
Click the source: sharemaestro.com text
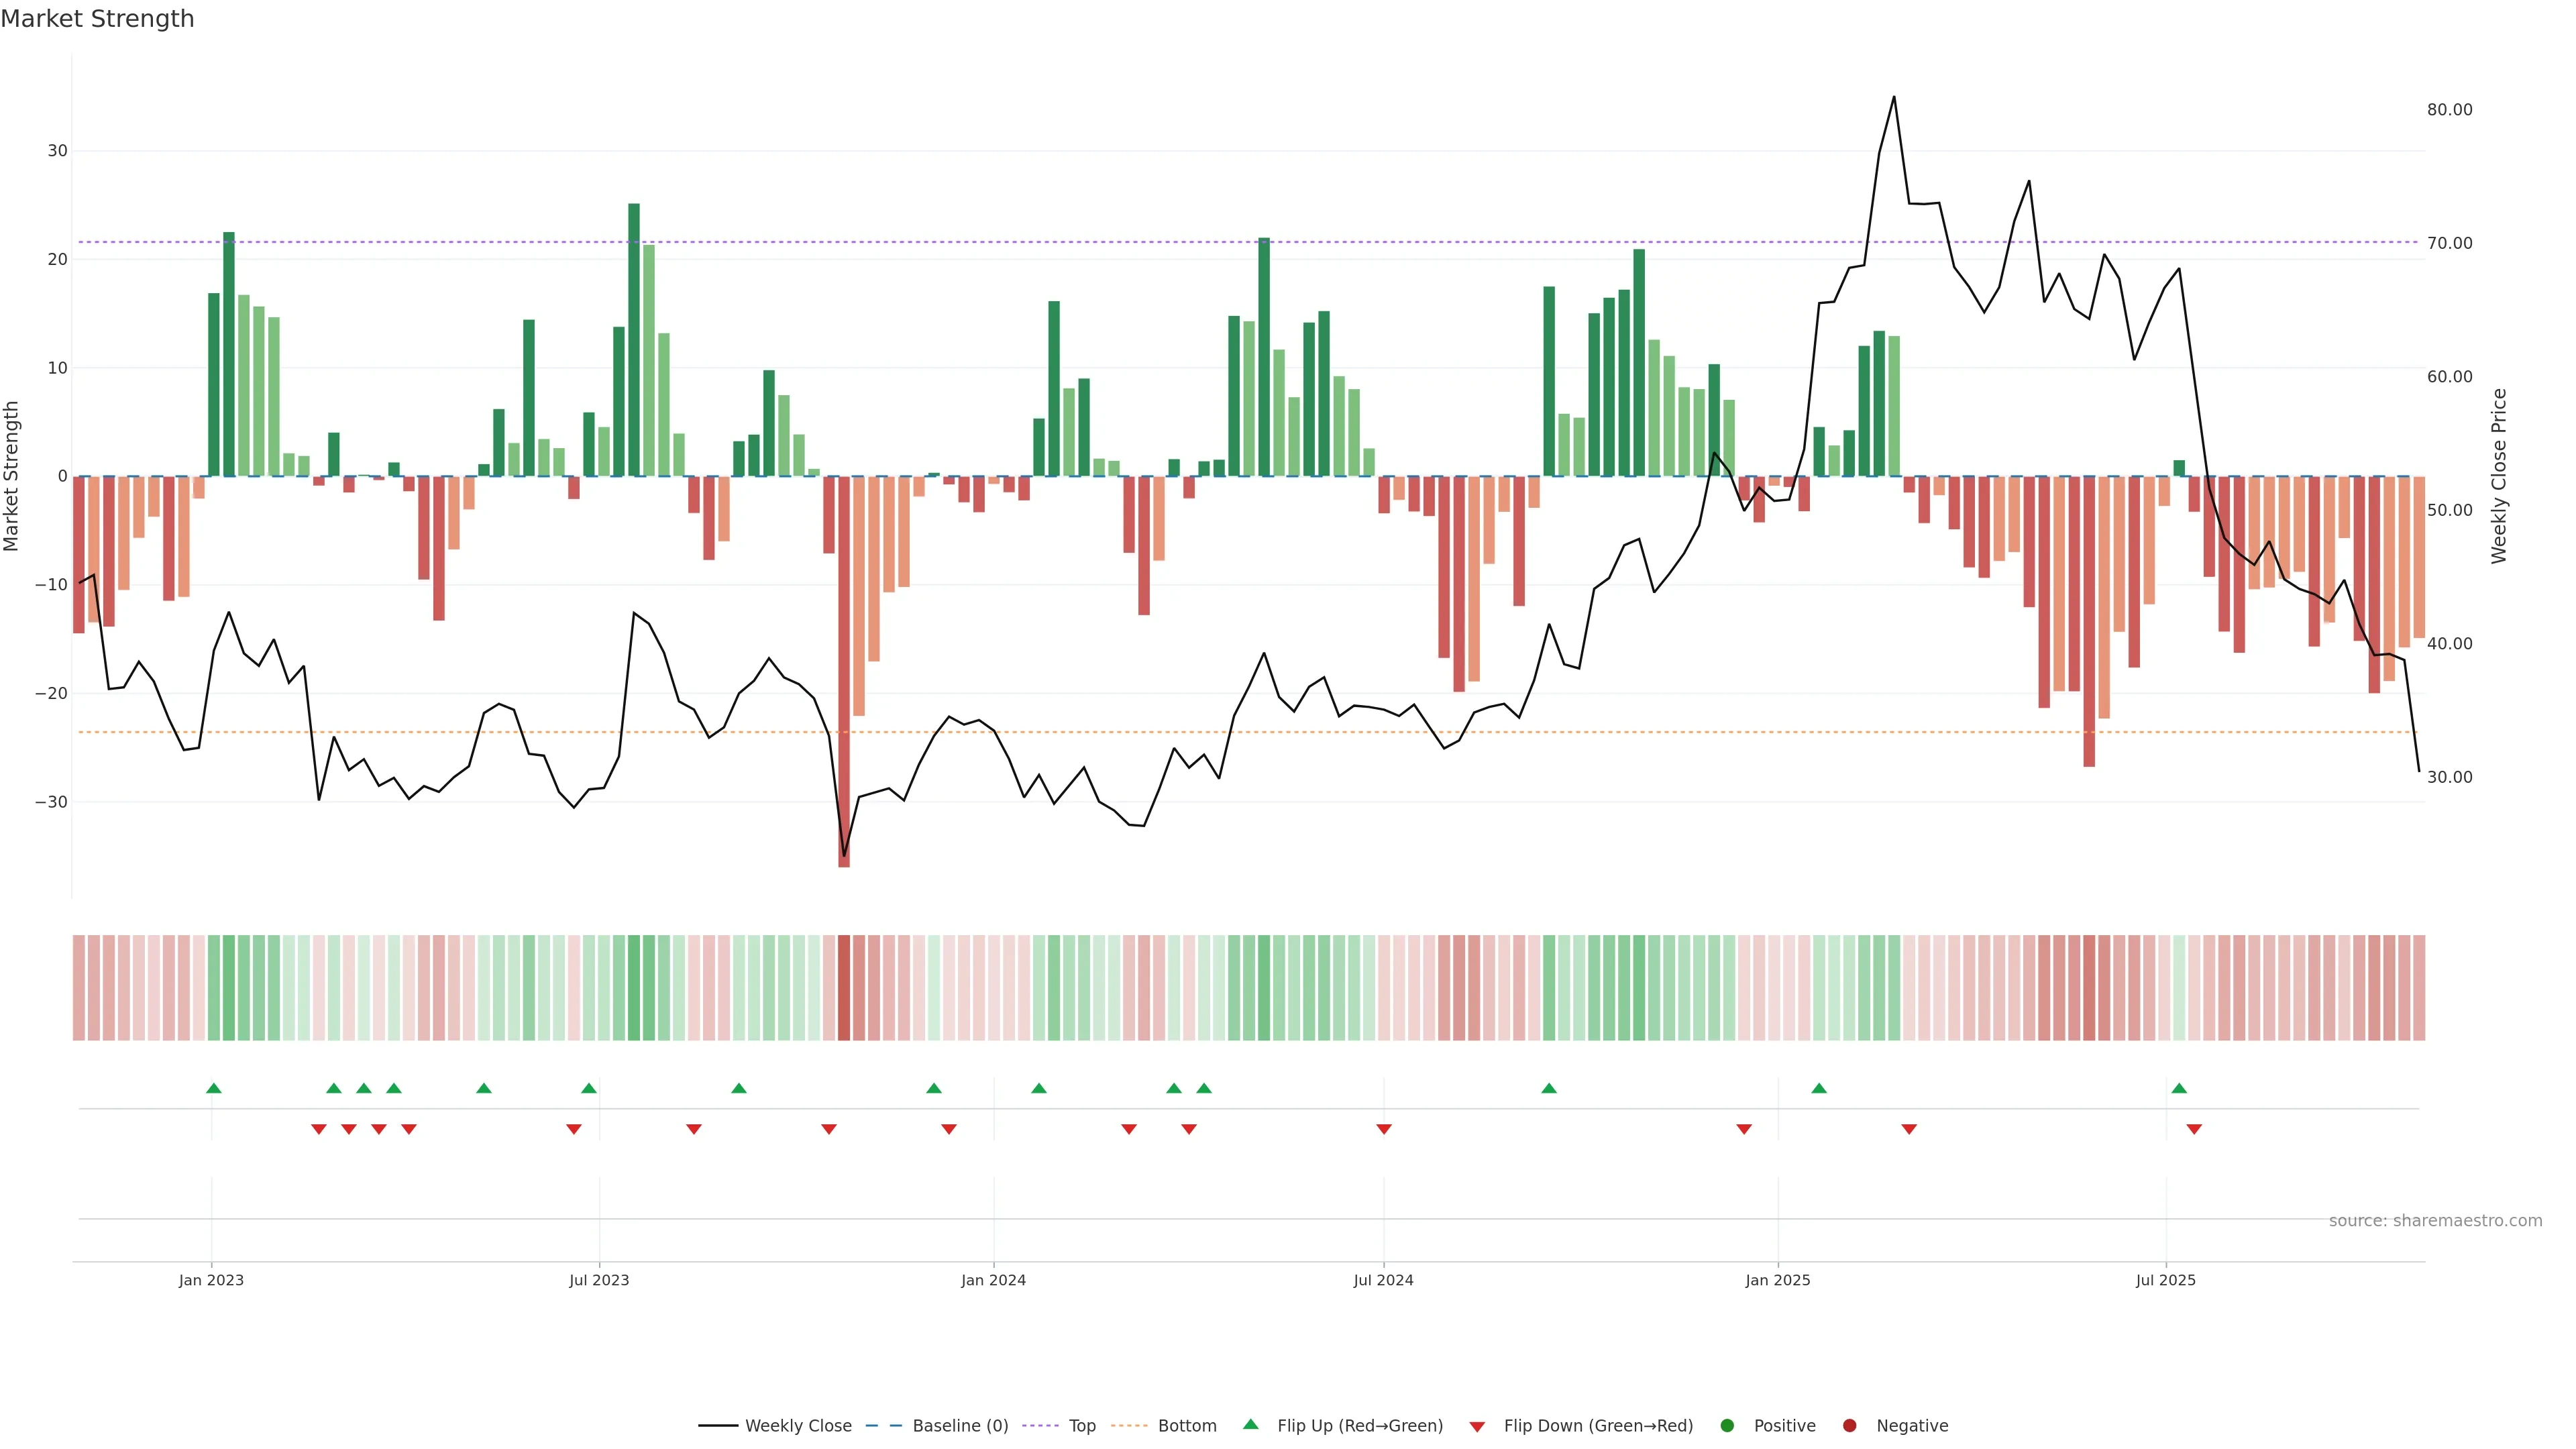coord(2435,1221)
